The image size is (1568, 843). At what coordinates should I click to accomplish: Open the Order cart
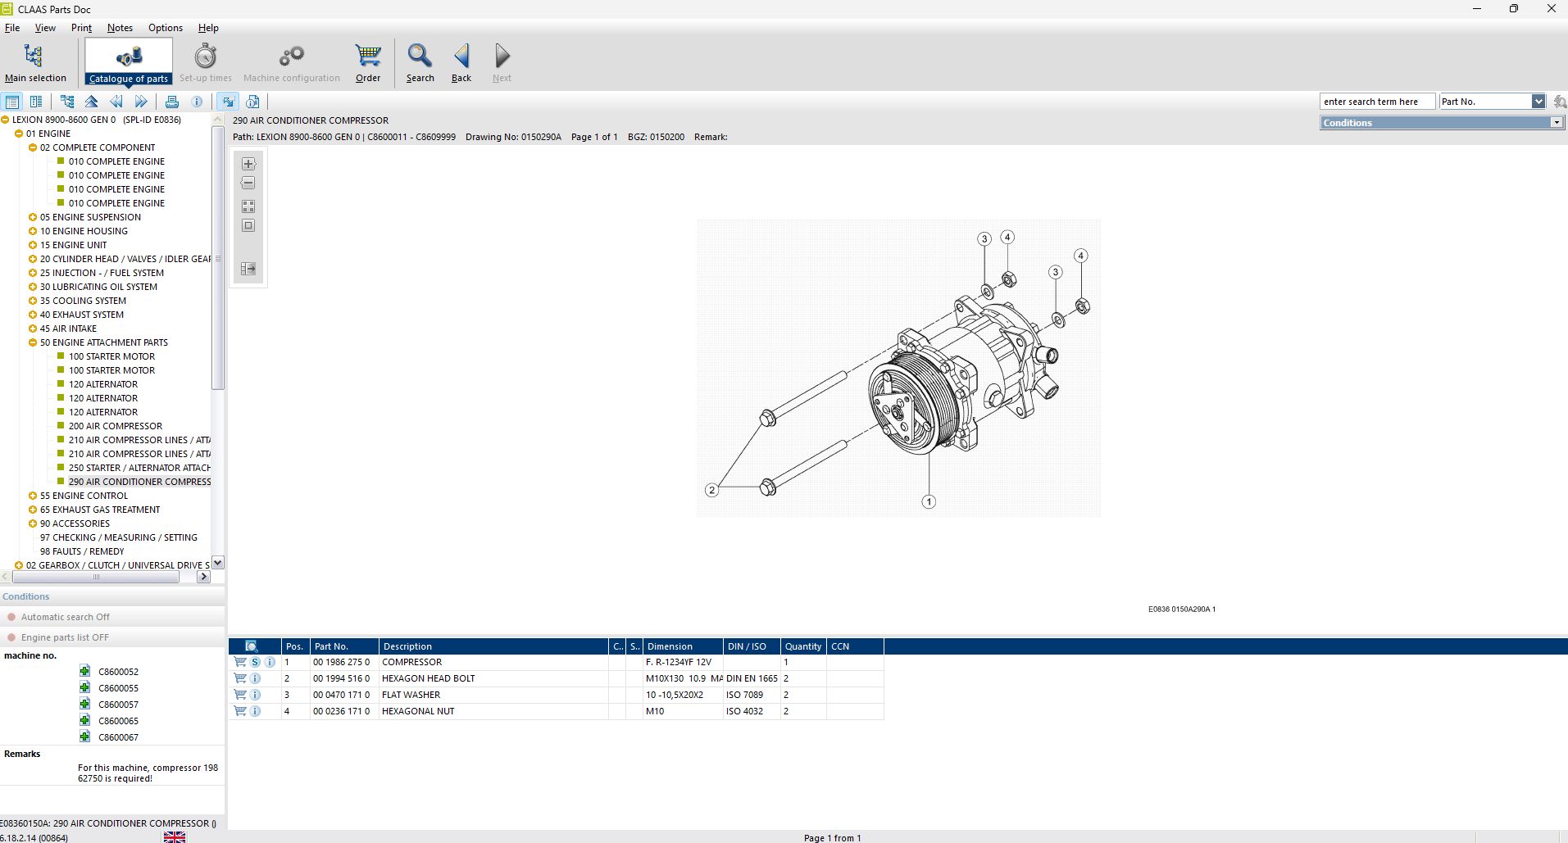pyautogui.click(x=367, y=60)
